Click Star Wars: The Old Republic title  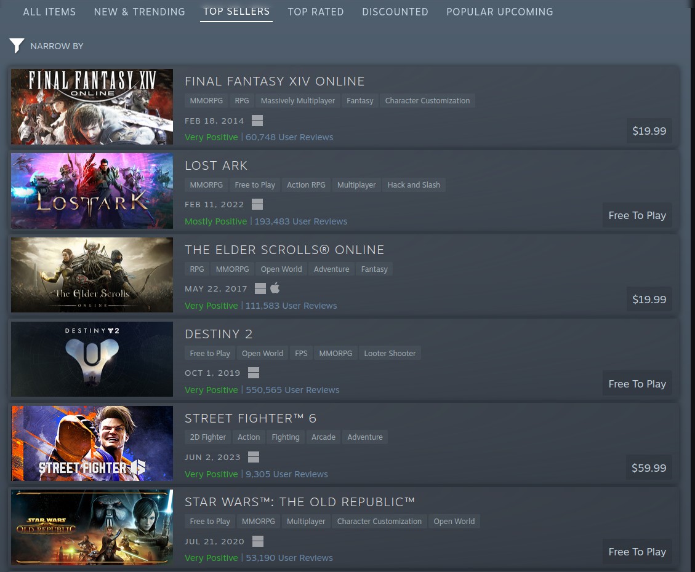(x=300, y=502)
